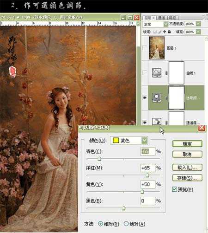Open the 不透明度 opacity arrow
This screenshot has width=208, height=233.
[x=198, y=24]
